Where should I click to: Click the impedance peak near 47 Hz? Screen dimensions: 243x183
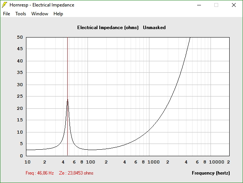[x=68, y=100]
